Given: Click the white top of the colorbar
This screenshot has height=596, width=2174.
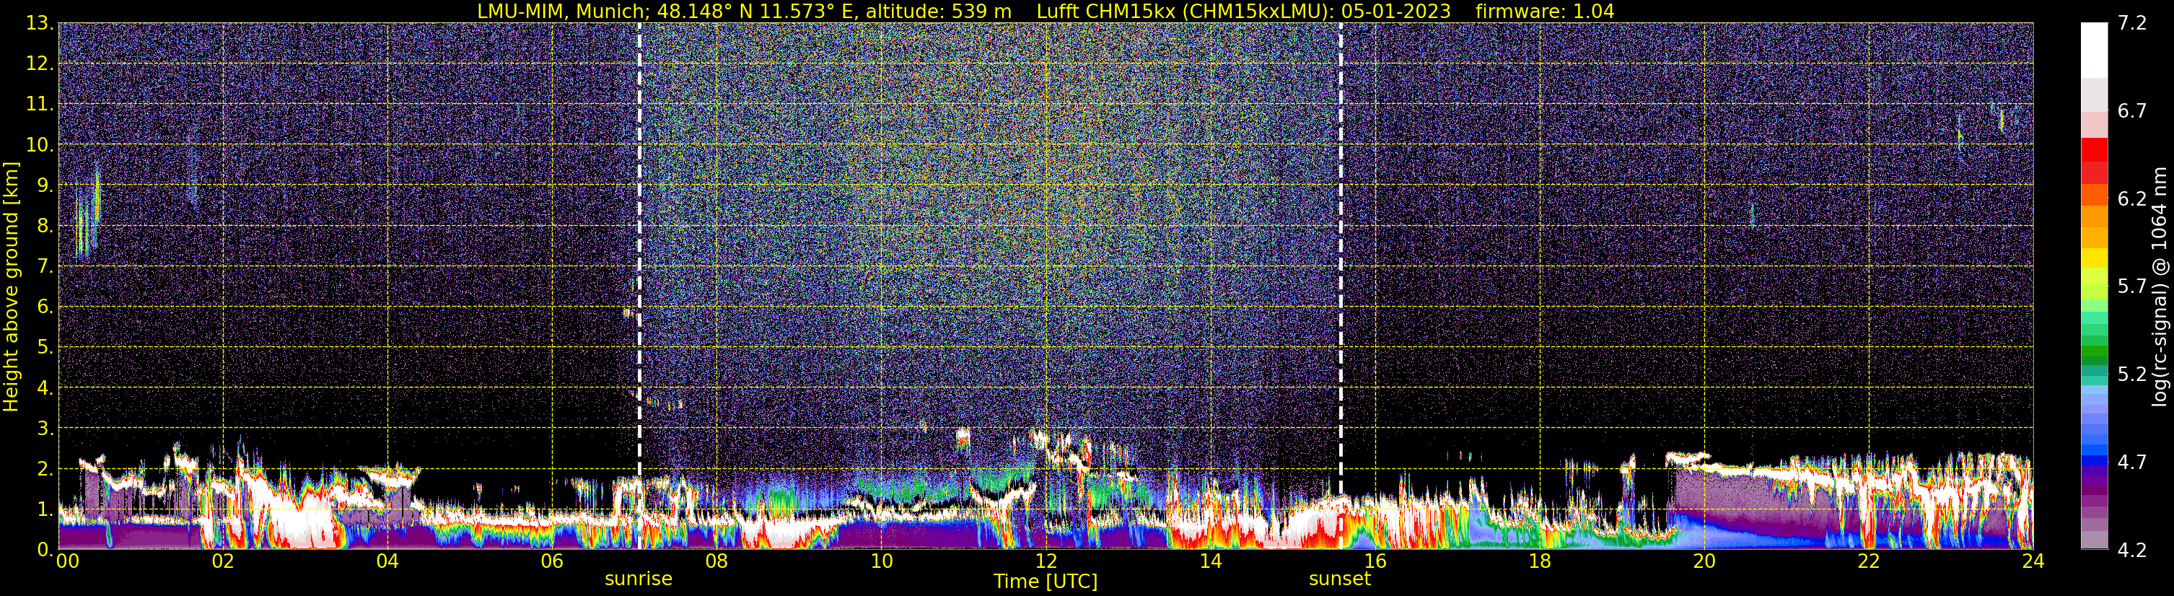Looking at the screenshot, I should 2094,51.
